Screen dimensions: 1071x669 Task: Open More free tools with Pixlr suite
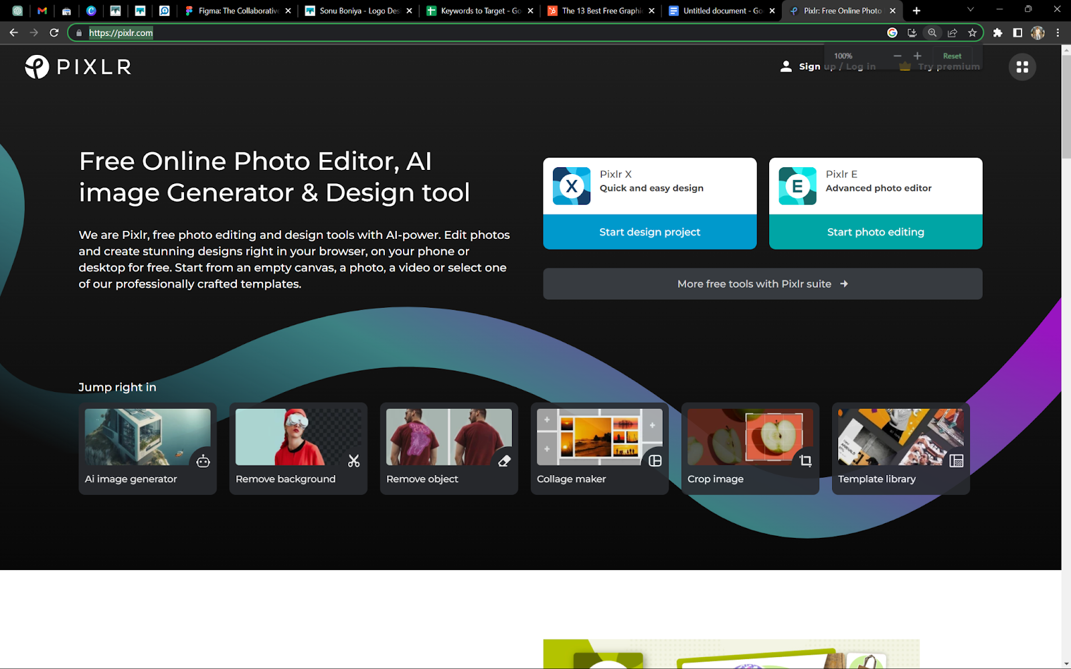pos(762,284)
